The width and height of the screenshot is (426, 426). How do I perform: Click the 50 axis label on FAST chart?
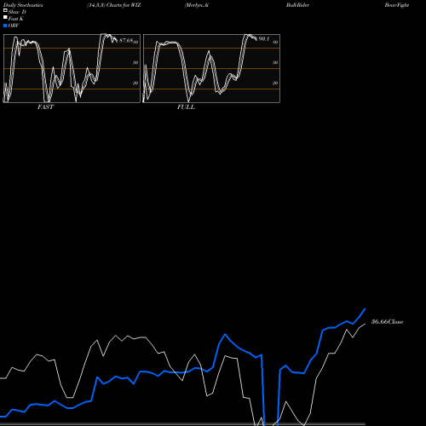[135, 62]
